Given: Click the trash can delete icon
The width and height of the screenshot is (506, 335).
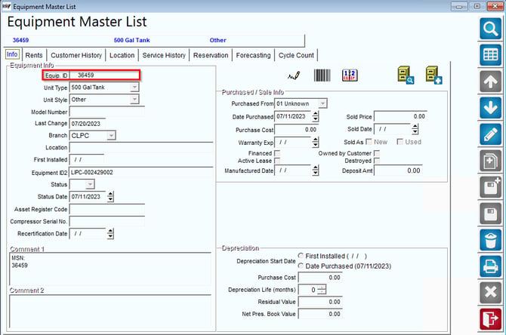Looking at the screenshot, I should (490, 240).
